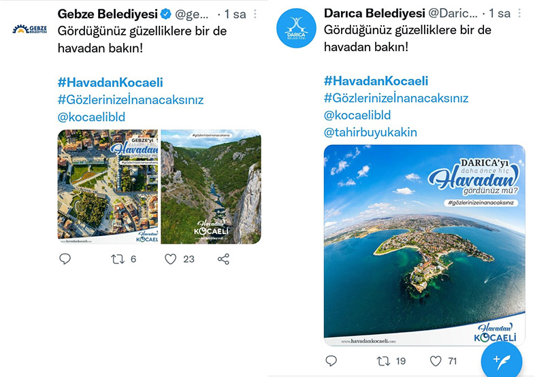Open the river canyon photo
Viewport: 535px width, 377px height.
[x=210, y=186]
